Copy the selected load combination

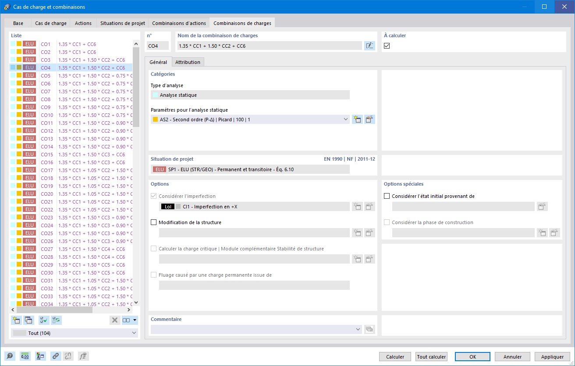(29, 320)
